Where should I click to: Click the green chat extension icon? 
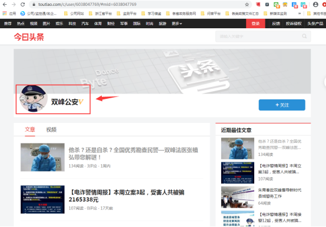(x=277, y=5)
